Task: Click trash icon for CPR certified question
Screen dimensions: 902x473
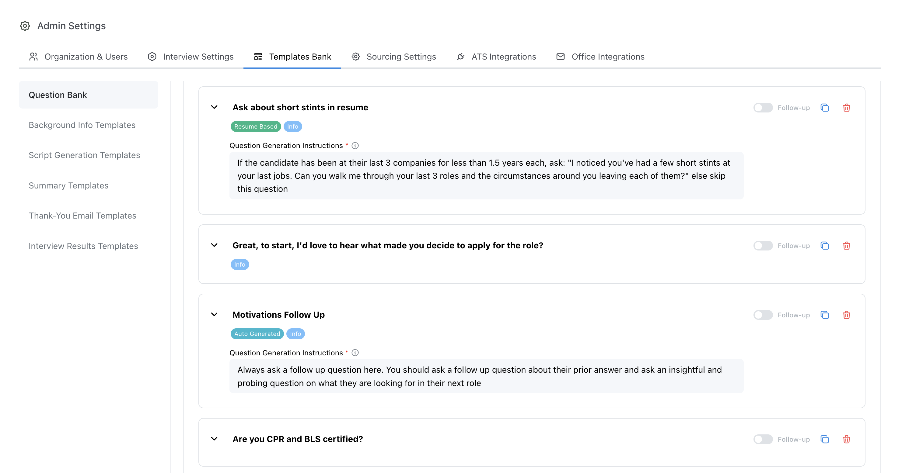Action: coord(846,439)
